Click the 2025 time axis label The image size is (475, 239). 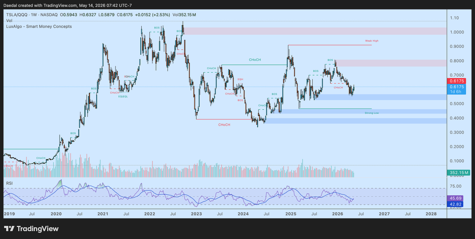click(x=291, y=213)
